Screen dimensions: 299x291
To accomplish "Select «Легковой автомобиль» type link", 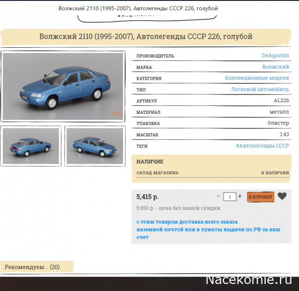I will coord(260,90).
